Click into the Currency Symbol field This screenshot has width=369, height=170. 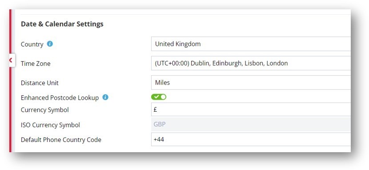click(251, 109)
